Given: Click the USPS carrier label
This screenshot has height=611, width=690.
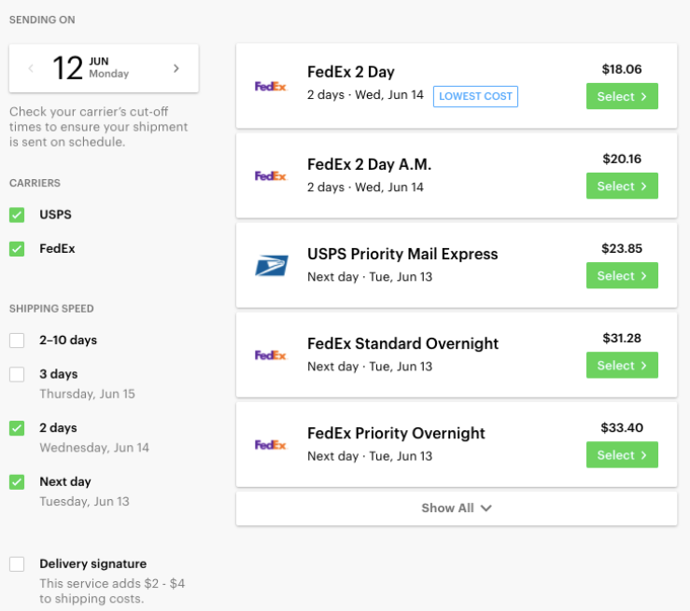Looking at the screenshot, I should pyautogui.click(x=55, y=215).
